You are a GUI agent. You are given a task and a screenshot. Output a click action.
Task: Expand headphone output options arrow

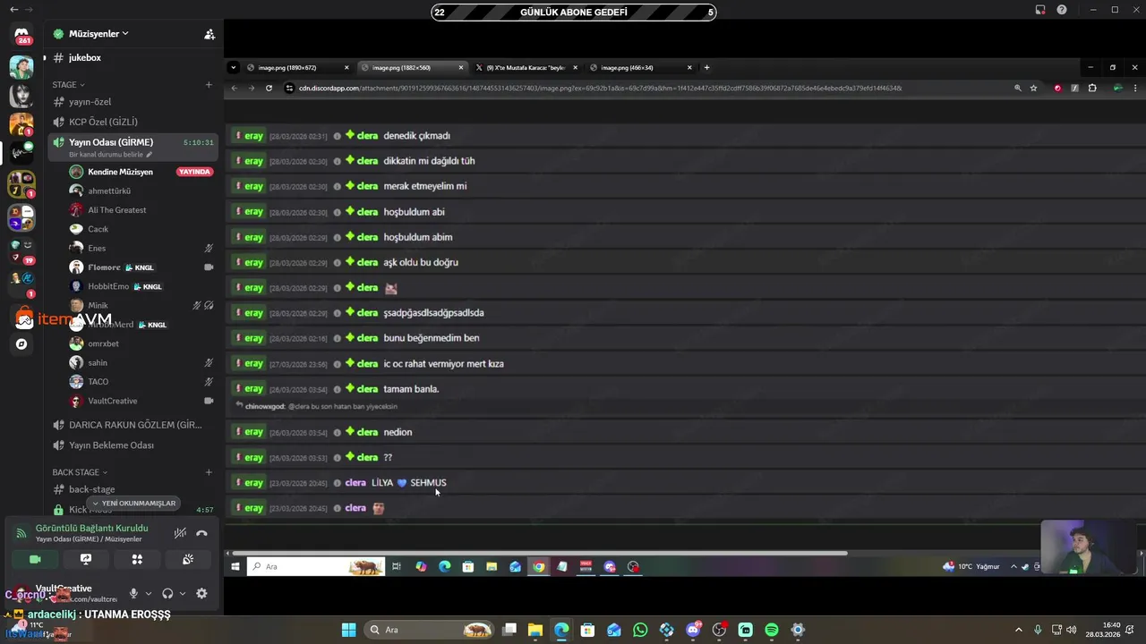click(x=182, y=593)
